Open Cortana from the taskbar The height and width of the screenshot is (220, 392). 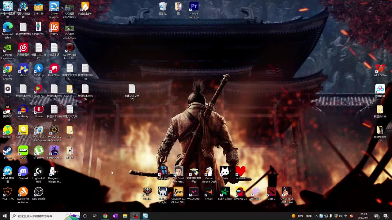point(85,216)
